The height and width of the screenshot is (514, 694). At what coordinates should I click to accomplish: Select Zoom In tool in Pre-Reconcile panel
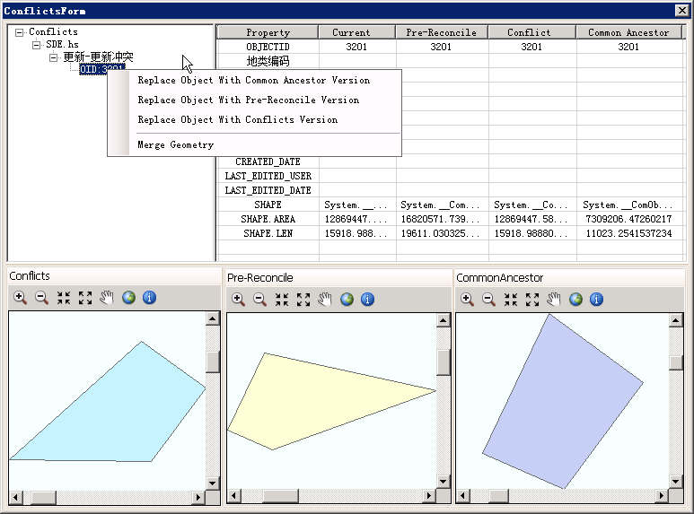pyautogui.click(x=238, y=300)
